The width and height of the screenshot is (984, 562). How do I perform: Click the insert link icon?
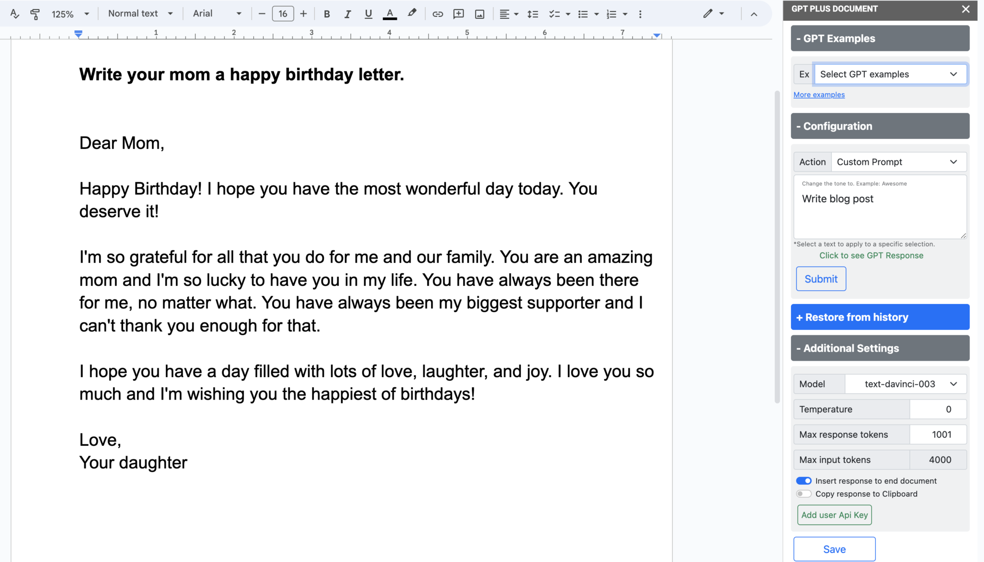point(437,14)
